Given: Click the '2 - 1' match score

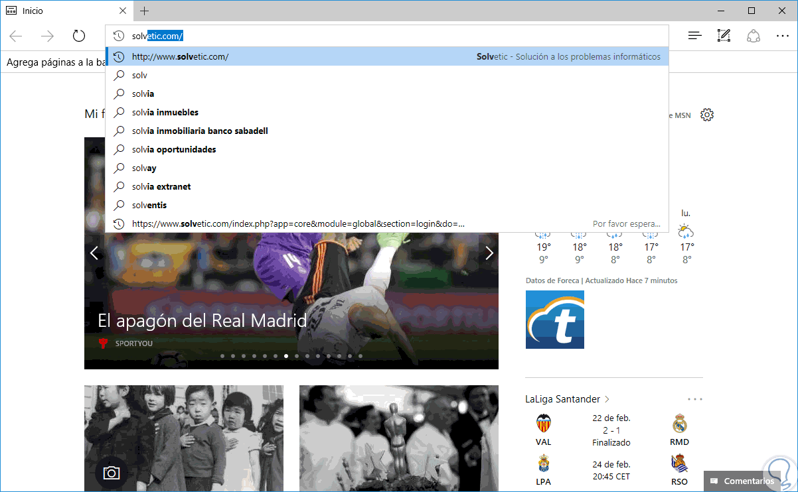Looking at the screenshot, I should (611, 430).
